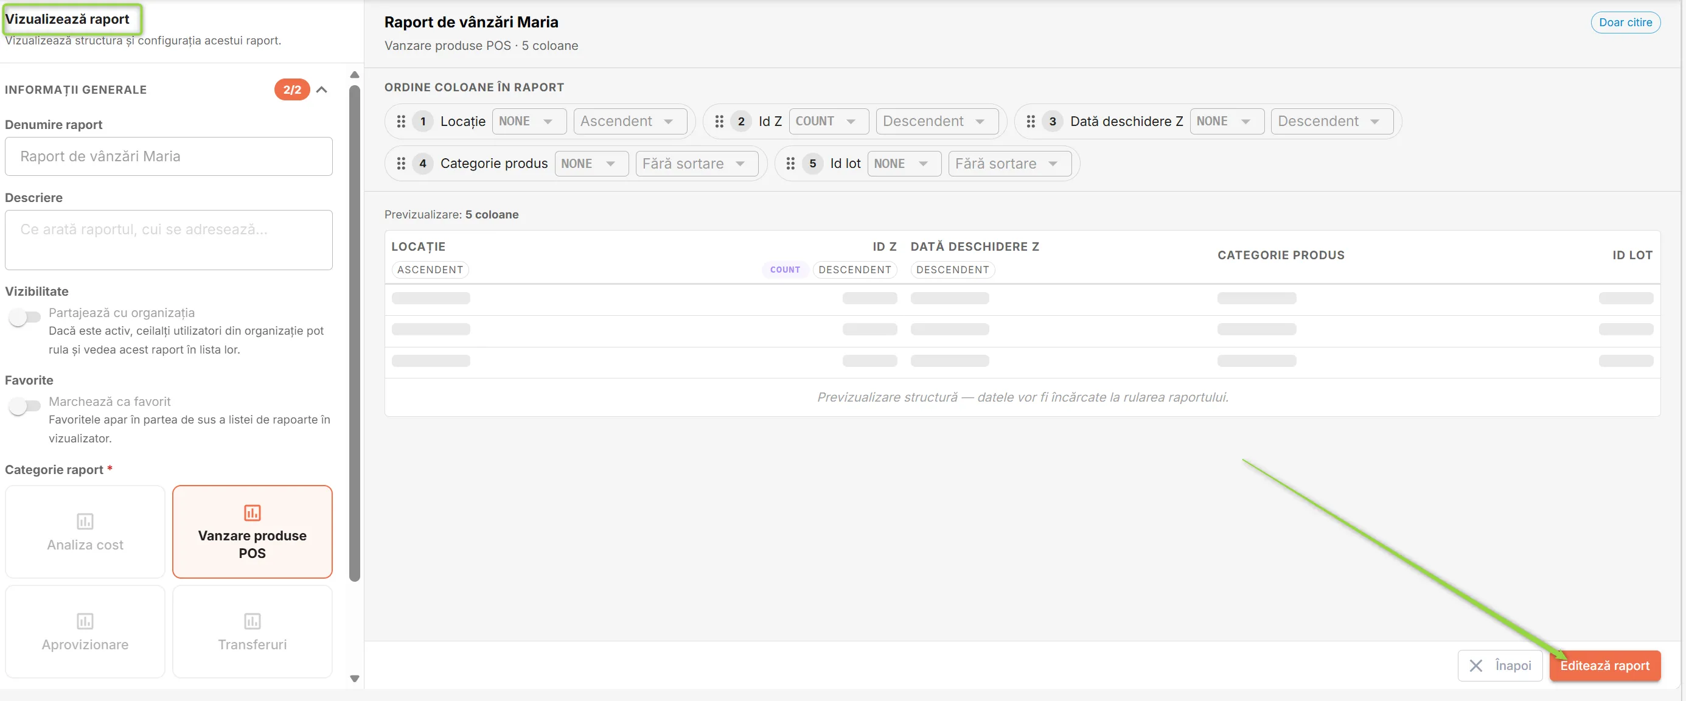The width and height of the screenshot is (1686, 701).
Task: Click the scroll down arrow in left panel
Action: [x=355, y=678]
